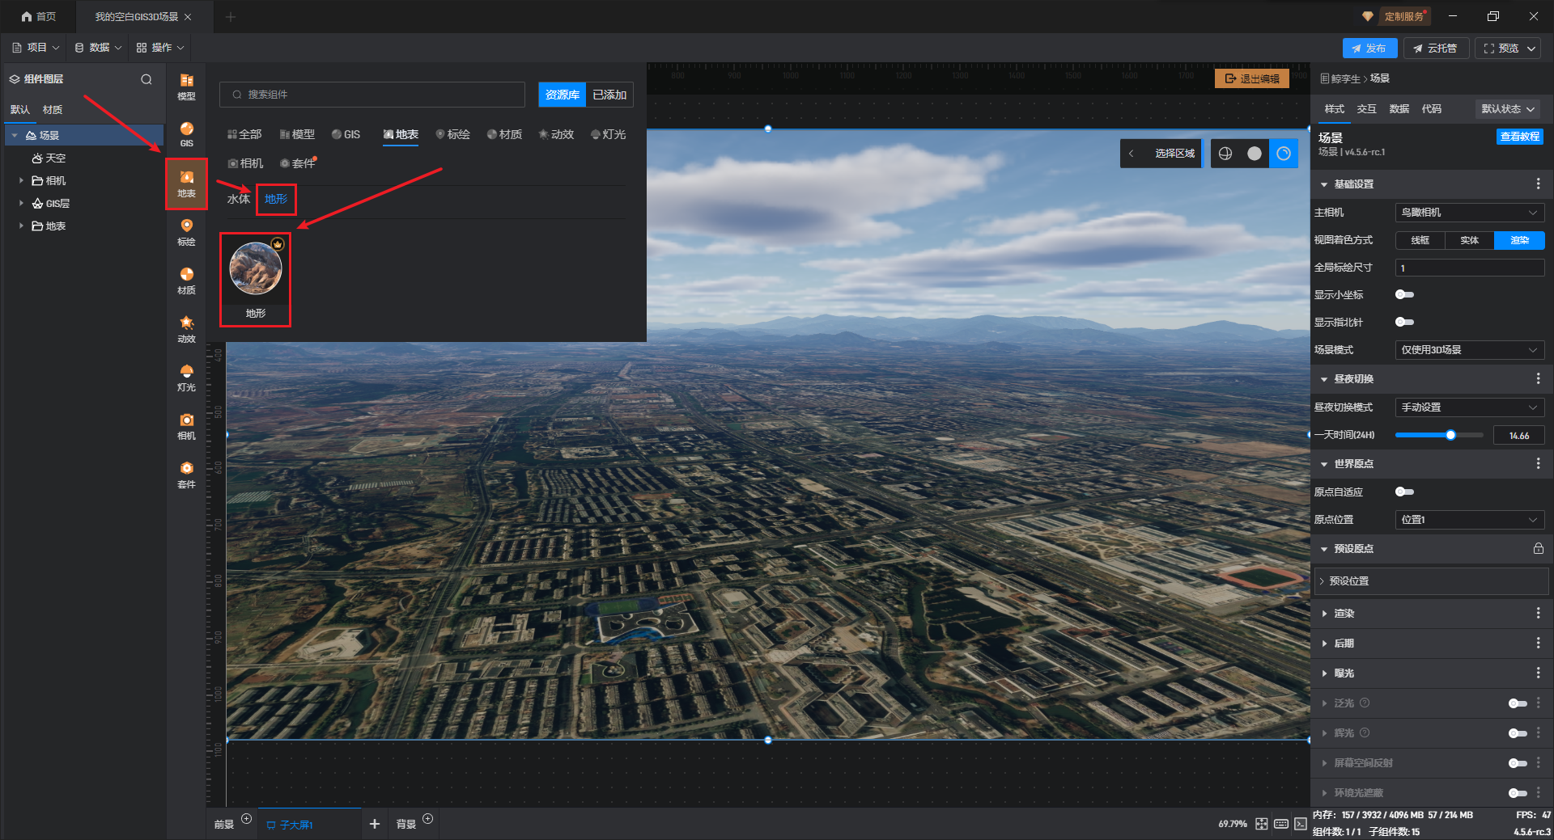
Task: Open the 套件 (Kit) sidebar icon
Action: [x=186, y=475]
